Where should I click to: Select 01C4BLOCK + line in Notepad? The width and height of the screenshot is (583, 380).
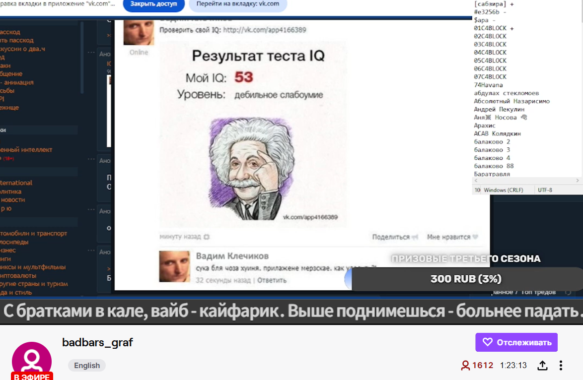[x=494, y=28]
